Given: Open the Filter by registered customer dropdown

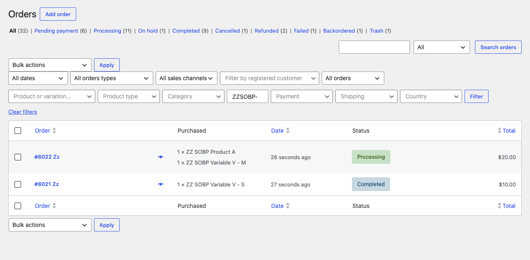Looking at the screenshot, I should coord(270,78).
